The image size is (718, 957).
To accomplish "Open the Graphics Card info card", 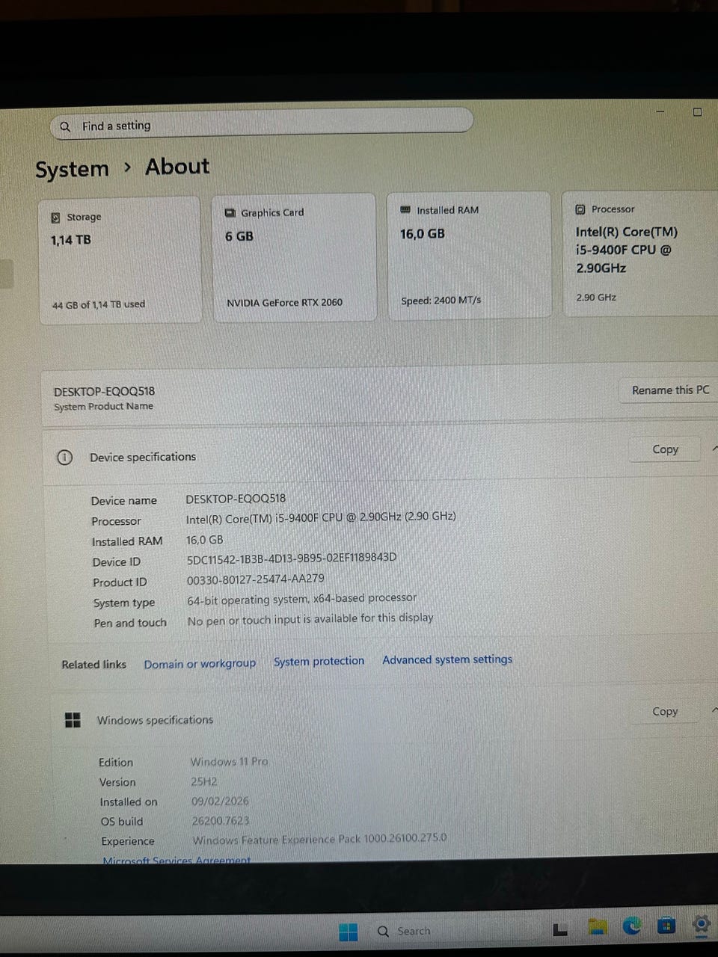I will [x=294, y=257].
